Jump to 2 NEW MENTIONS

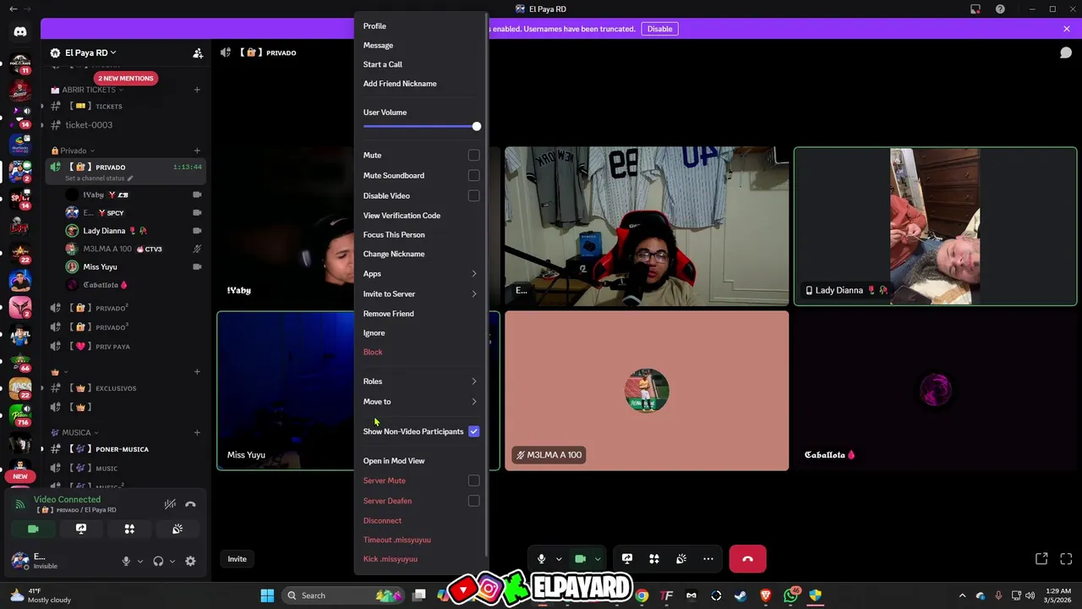pos(125,78)
